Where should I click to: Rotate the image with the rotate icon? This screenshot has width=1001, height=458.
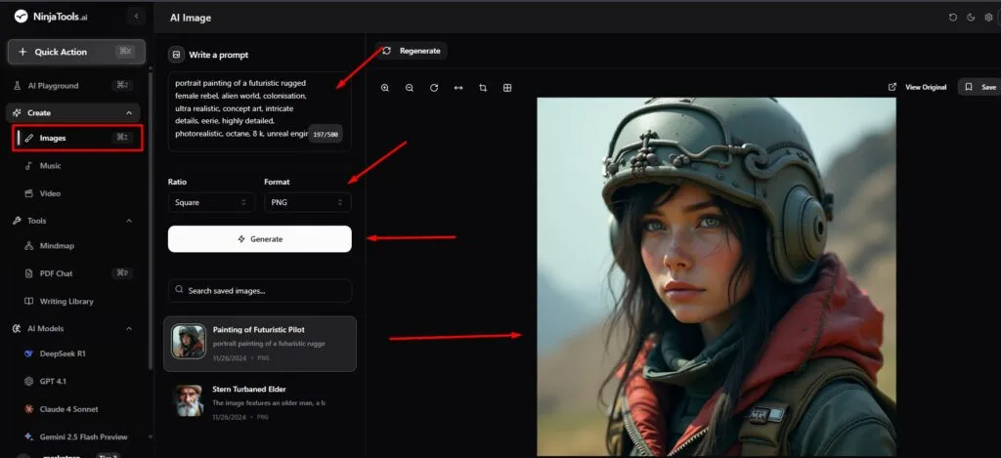click(x=434, y=88)
